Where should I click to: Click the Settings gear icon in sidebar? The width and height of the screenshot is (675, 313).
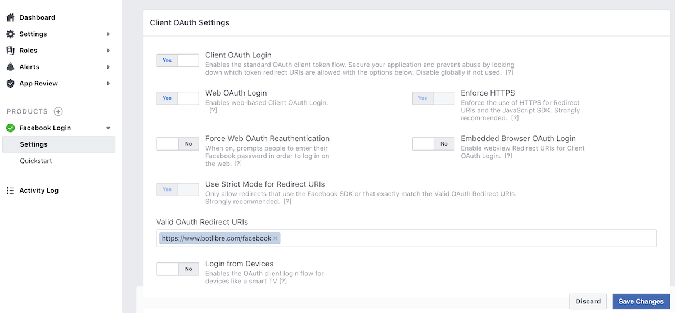click(x=10, y=34)
